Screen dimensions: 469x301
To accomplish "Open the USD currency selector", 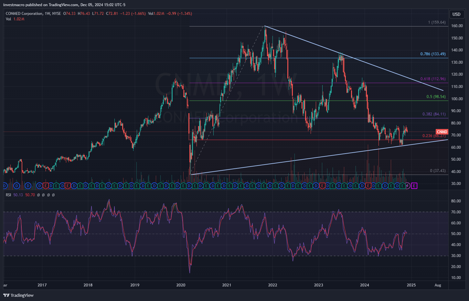I will click(x=456, y=14).
